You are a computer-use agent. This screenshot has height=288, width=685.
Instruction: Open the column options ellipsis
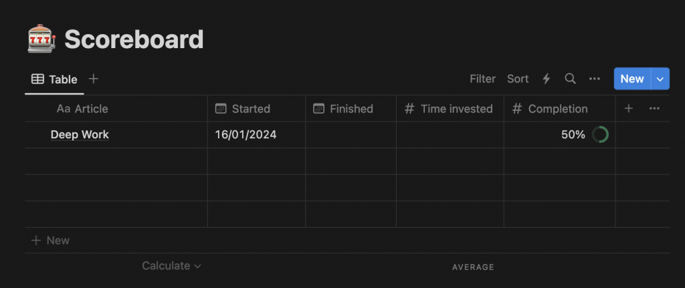[655, 109]
